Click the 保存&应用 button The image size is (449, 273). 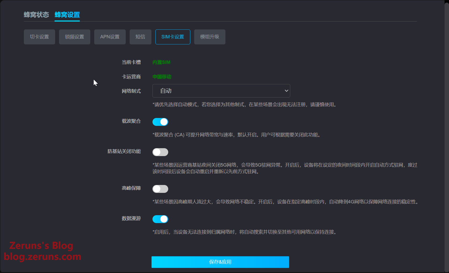220,262
